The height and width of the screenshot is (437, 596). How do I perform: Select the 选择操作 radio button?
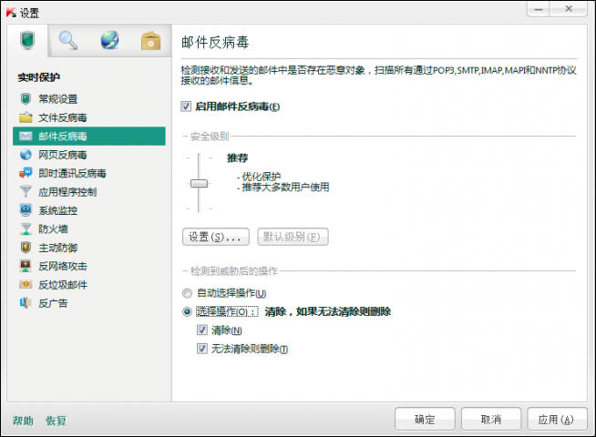point(187,311)
